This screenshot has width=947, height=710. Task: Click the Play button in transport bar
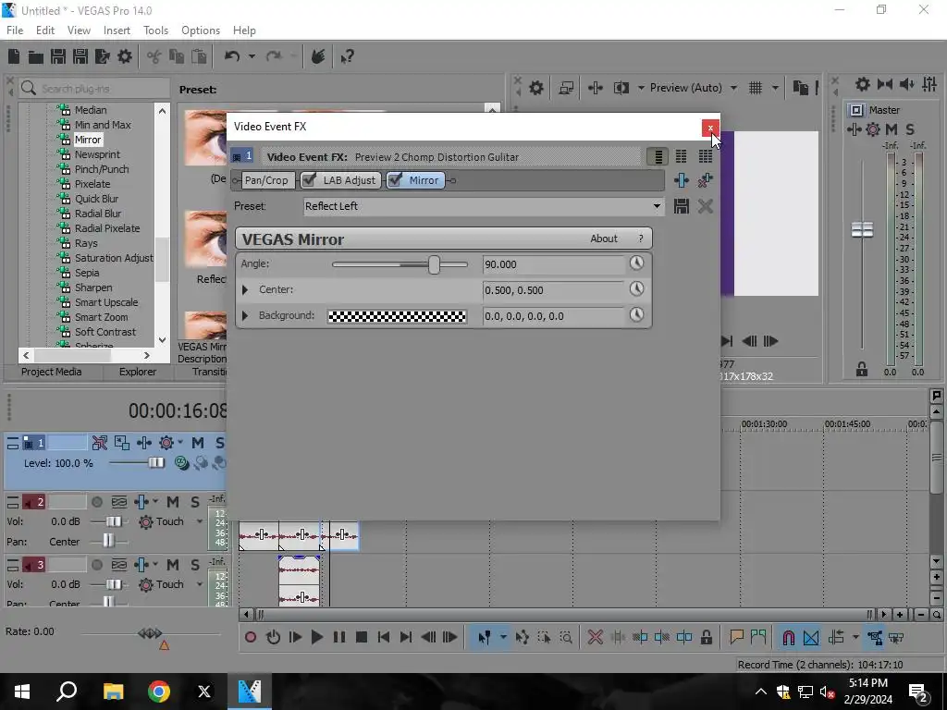(316, 637)
